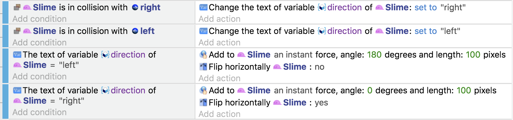Click the blue 'left' object icon
Viewport: 513px width, 120px height.
135,31
